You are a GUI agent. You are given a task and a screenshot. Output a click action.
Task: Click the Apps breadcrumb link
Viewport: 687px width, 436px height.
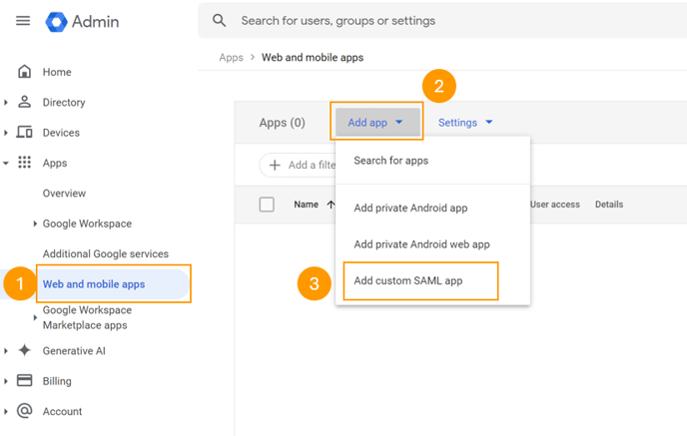231,58
